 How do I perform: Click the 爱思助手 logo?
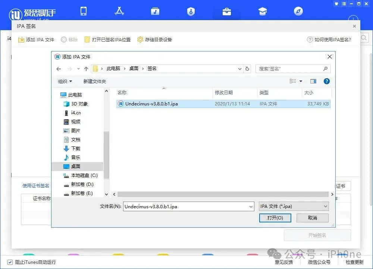pyautogui.click(x=32, y=14)
